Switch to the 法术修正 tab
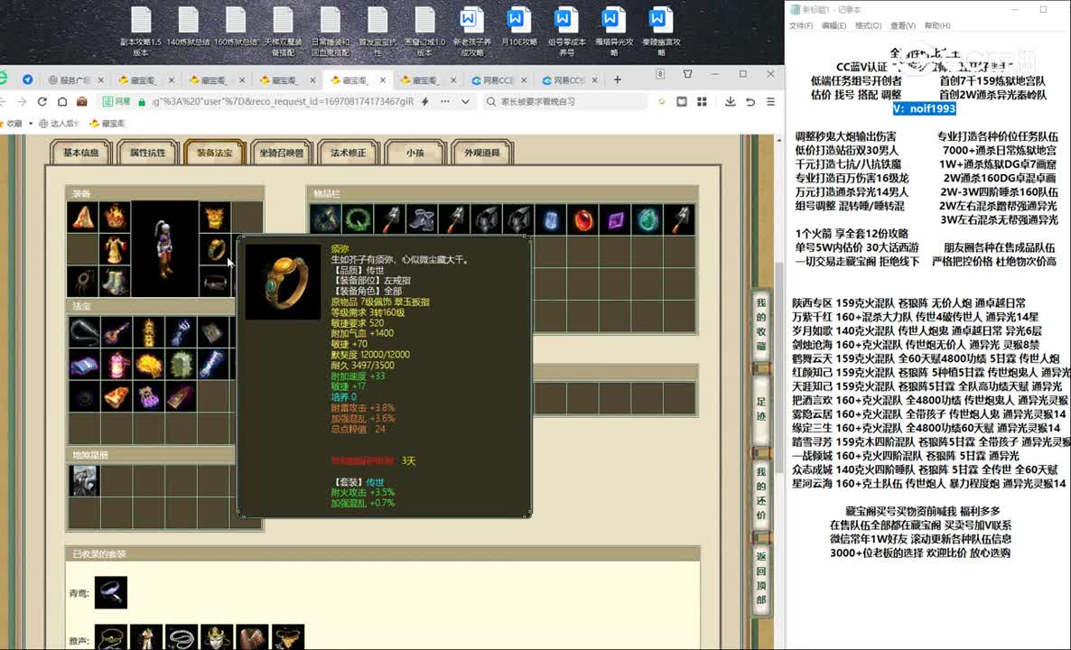Viewport: 1071px width, 650px height. coord(349,153)
